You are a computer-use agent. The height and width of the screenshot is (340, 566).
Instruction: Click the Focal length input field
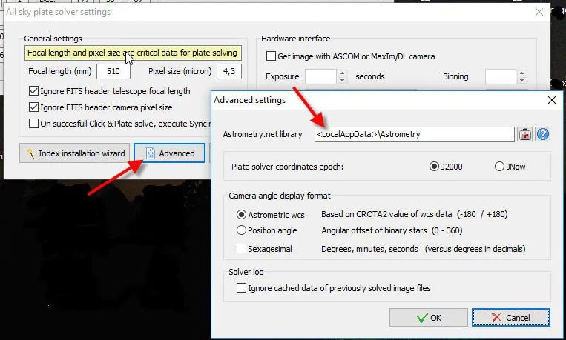pos(113,71)
